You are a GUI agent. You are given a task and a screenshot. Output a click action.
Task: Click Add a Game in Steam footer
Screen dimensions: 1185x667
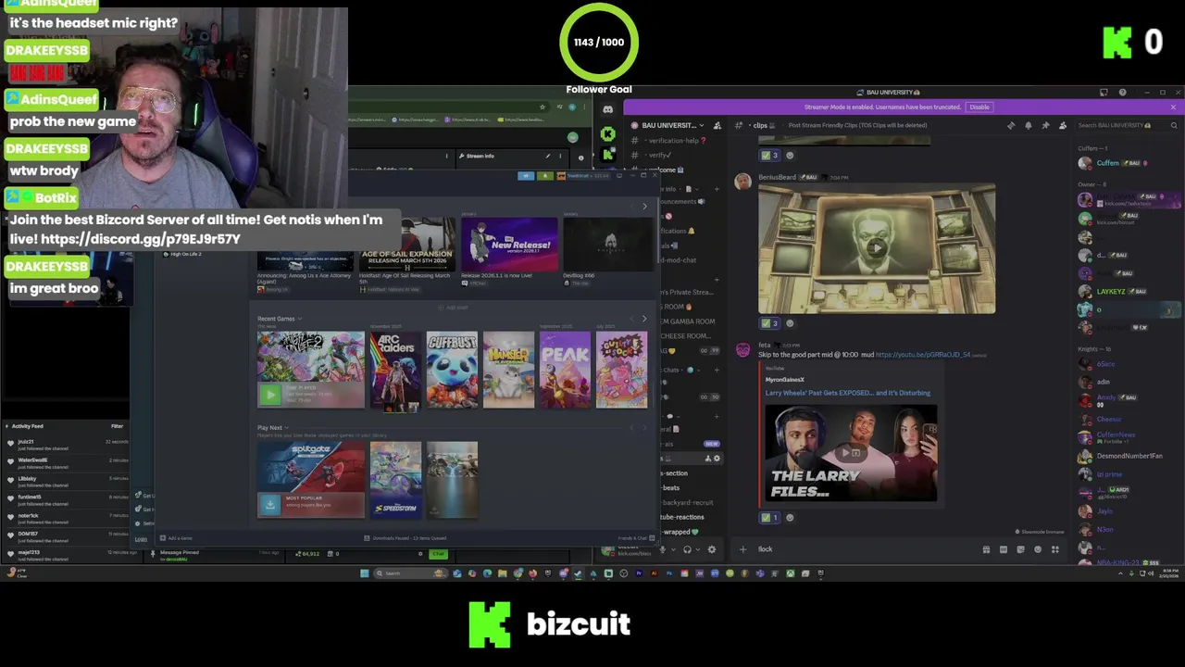click(x=176, y=538)
